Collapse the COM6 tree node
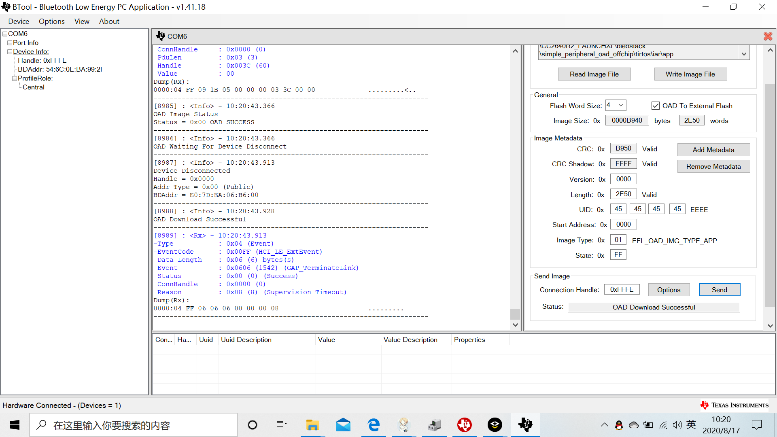Viewport: 777px width, 437px height. (x=5, y=34)
